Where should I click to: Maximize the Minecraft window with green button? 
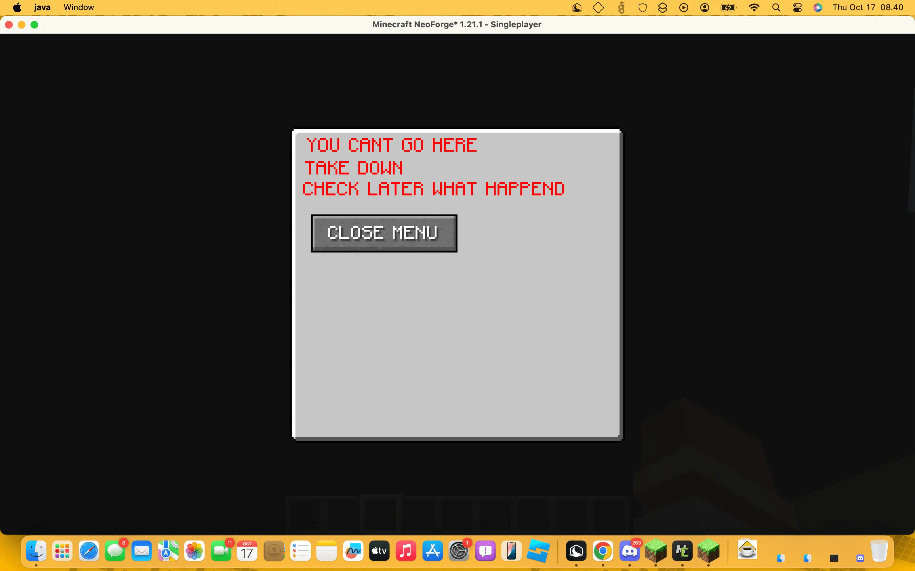34,24
